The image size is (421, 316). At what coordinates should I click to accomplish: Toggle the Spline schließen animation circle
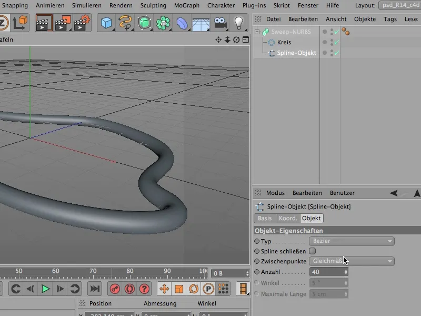(257, 251)
